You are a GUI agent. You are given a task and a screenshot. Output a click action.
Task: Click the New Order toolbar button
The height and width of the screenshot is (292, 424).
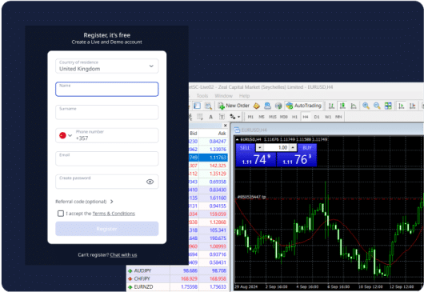point(234,106)
